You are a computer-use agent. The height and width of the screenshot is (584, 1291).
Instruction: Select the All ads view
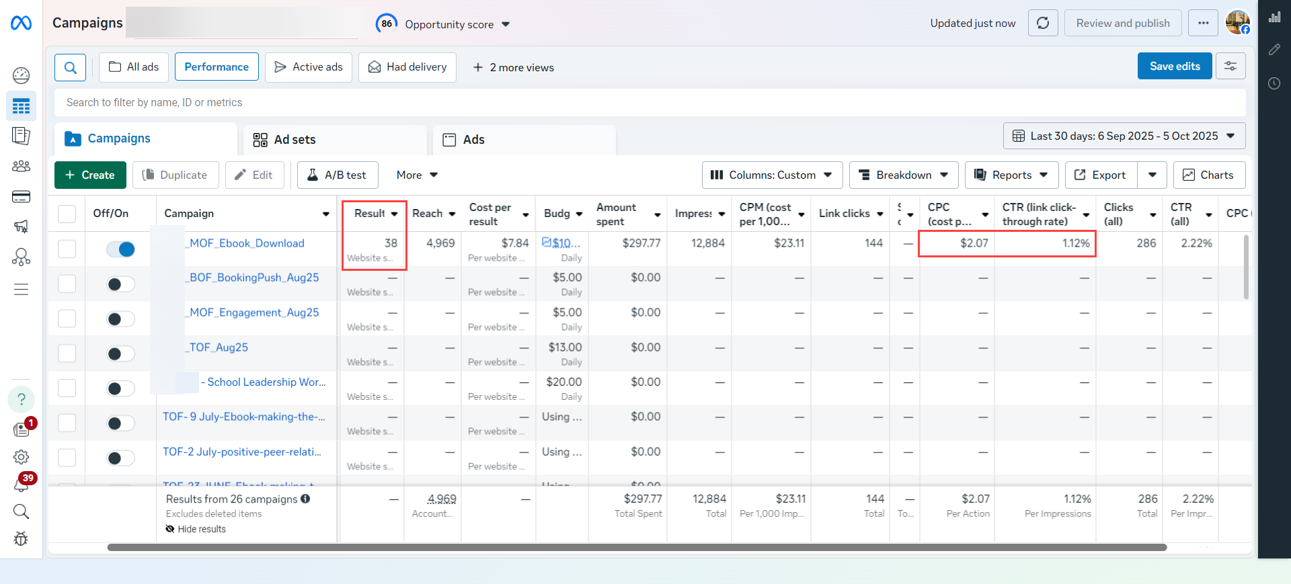point(134,67)
